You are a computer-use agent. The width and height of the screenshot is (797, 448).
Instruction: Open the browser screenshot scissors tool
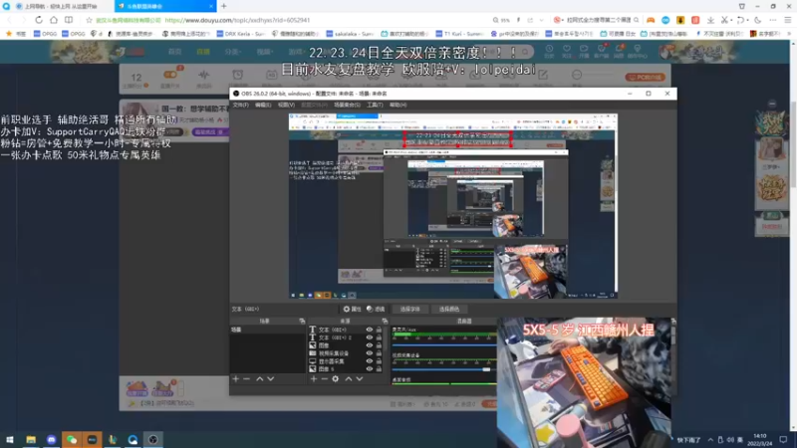(725, 20)
